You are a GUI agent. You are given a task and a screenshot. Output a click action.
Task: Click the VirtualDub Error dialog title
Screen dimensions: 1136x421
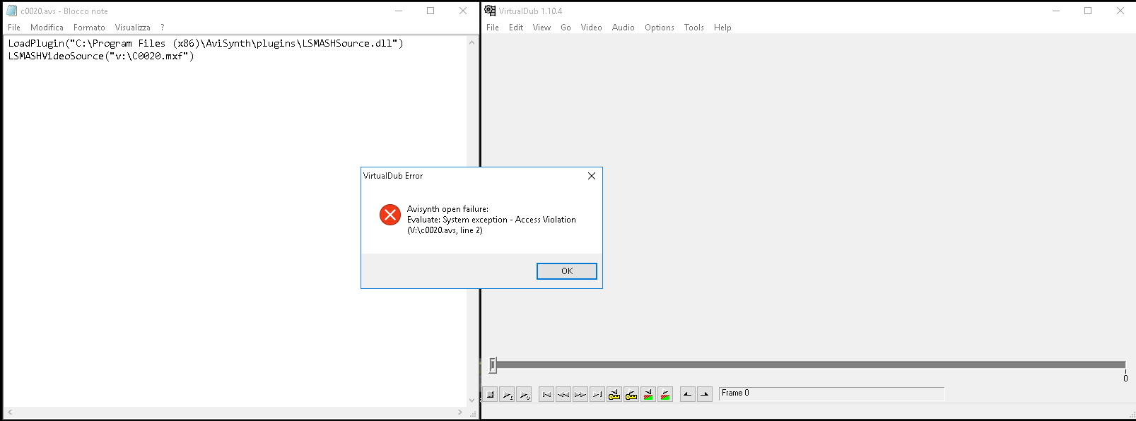(393, 176)
